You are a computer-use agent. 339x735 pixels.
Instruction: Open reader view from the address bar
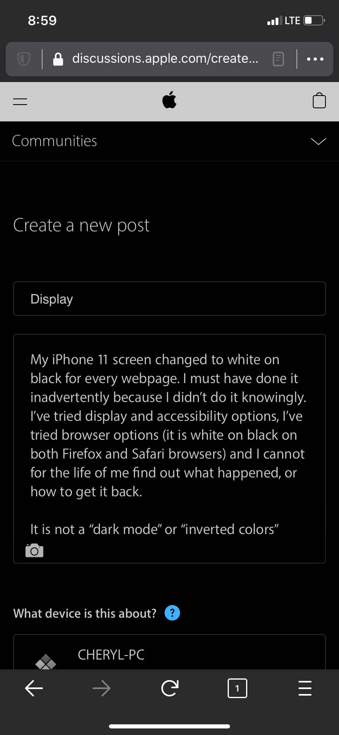click(278, 59)
